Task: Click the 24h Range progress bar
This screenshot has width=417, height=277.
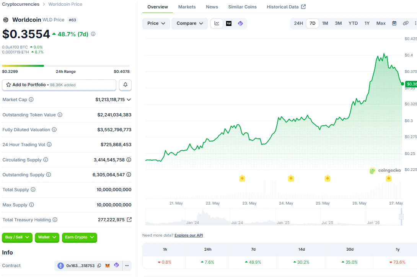Action: click(x=66, y=66)
